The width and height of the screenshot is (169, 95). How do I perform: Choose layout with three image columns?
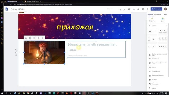(163, 39)
